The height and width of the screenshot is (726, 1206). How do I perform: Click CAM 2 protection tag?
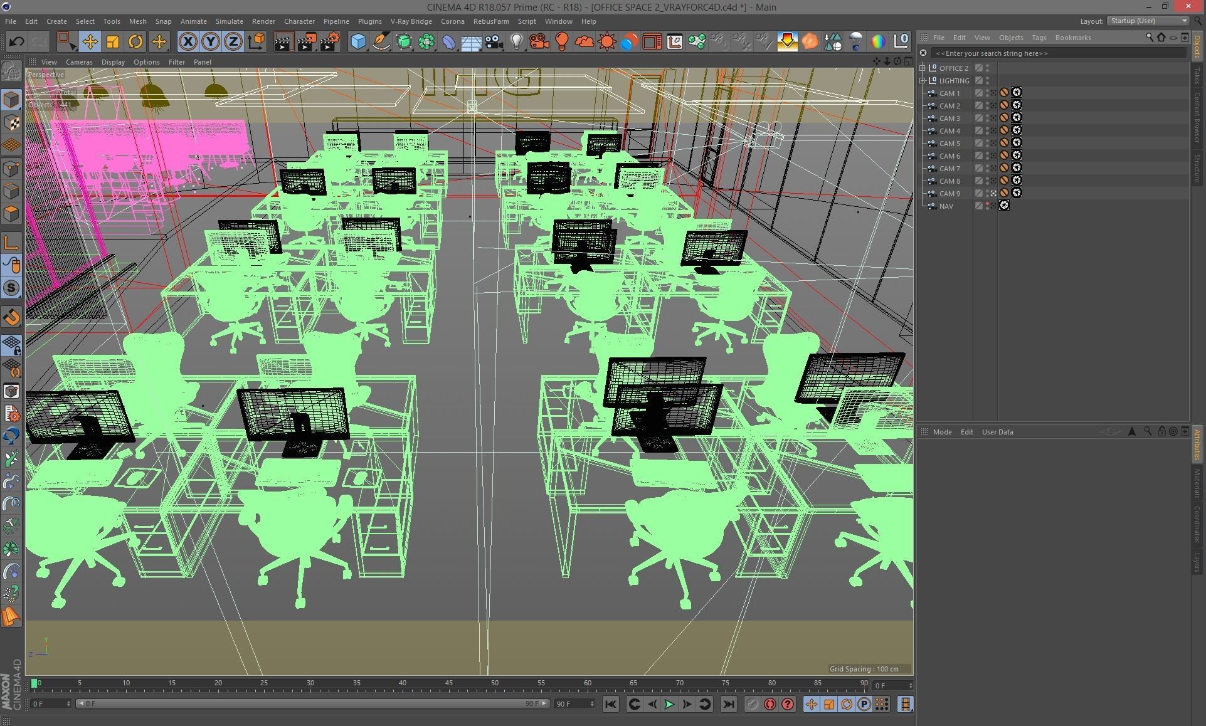[x=1004, y=105]
